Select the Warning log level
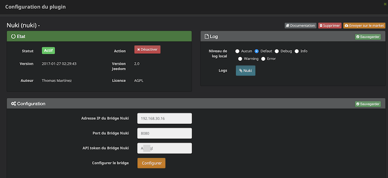Screen dimensions: 388x178 (x=240, y=59)
